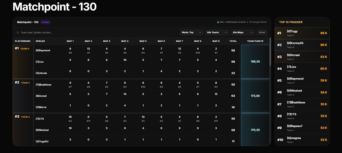Focus the Team oder Spieler suchen field
Viewport: 342px width, 153px height.
click(x=97, y=32)
